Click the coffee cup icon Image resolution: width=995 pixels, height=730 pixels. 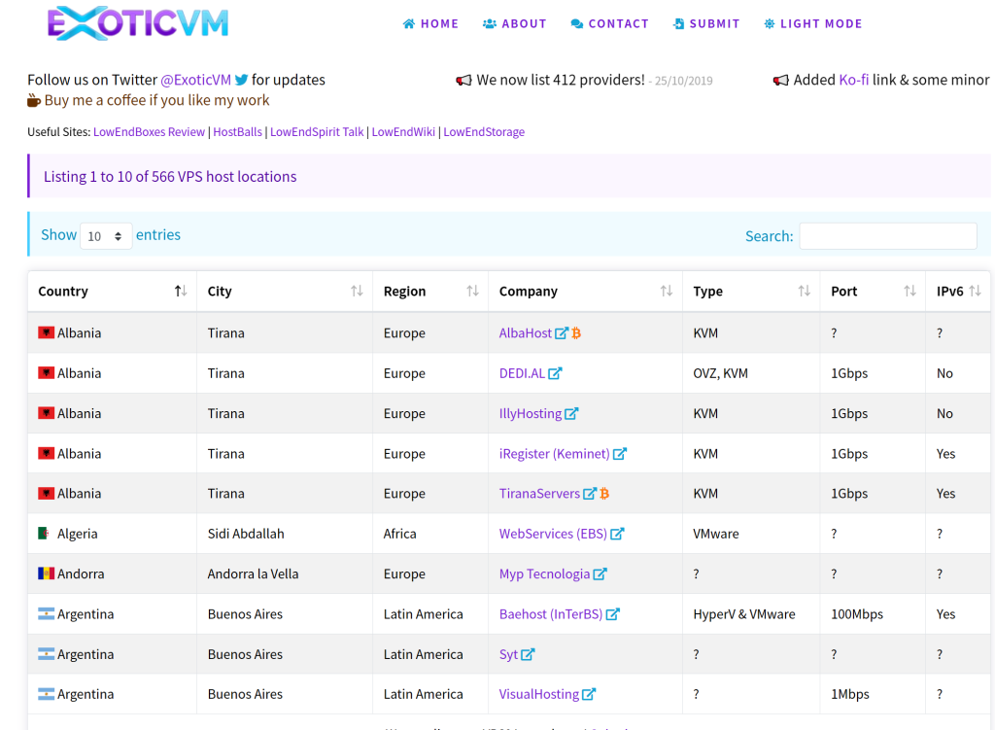coord(34,100)
